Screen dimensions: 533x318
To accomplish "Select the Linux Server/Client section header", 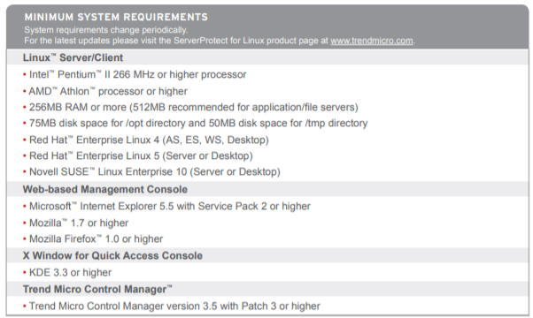I will tap(73, 57).
